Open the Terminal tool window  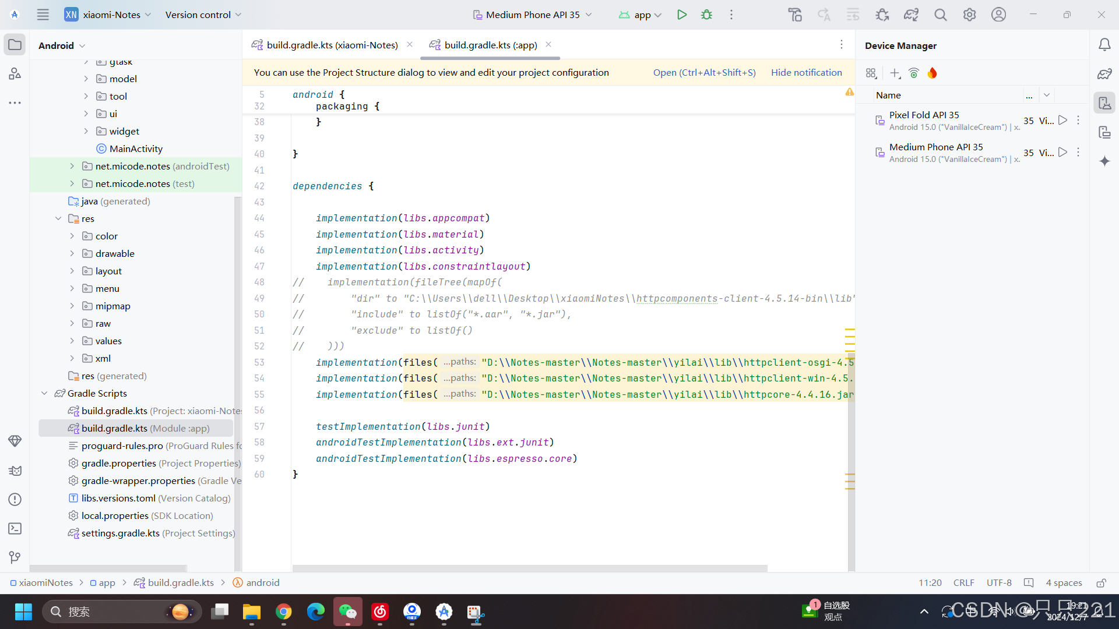[x=15, y=529]
